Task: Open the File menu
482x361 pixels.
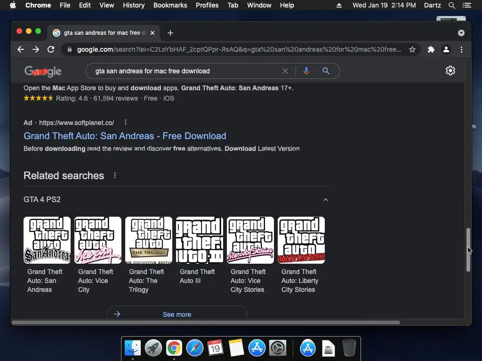Action: coord(65,5)
